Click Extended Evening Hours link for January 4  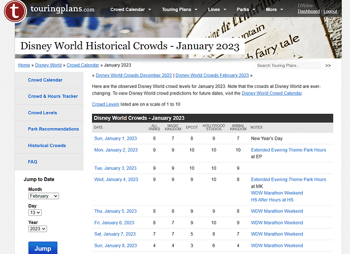click(x=289, y=179)
